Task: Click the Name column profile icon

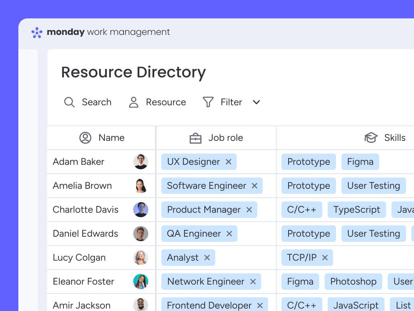Action: coord(85,138)
